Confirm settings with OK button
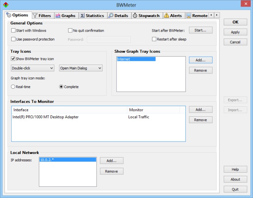Screen dimensions: 253x198 pos(235,22)
